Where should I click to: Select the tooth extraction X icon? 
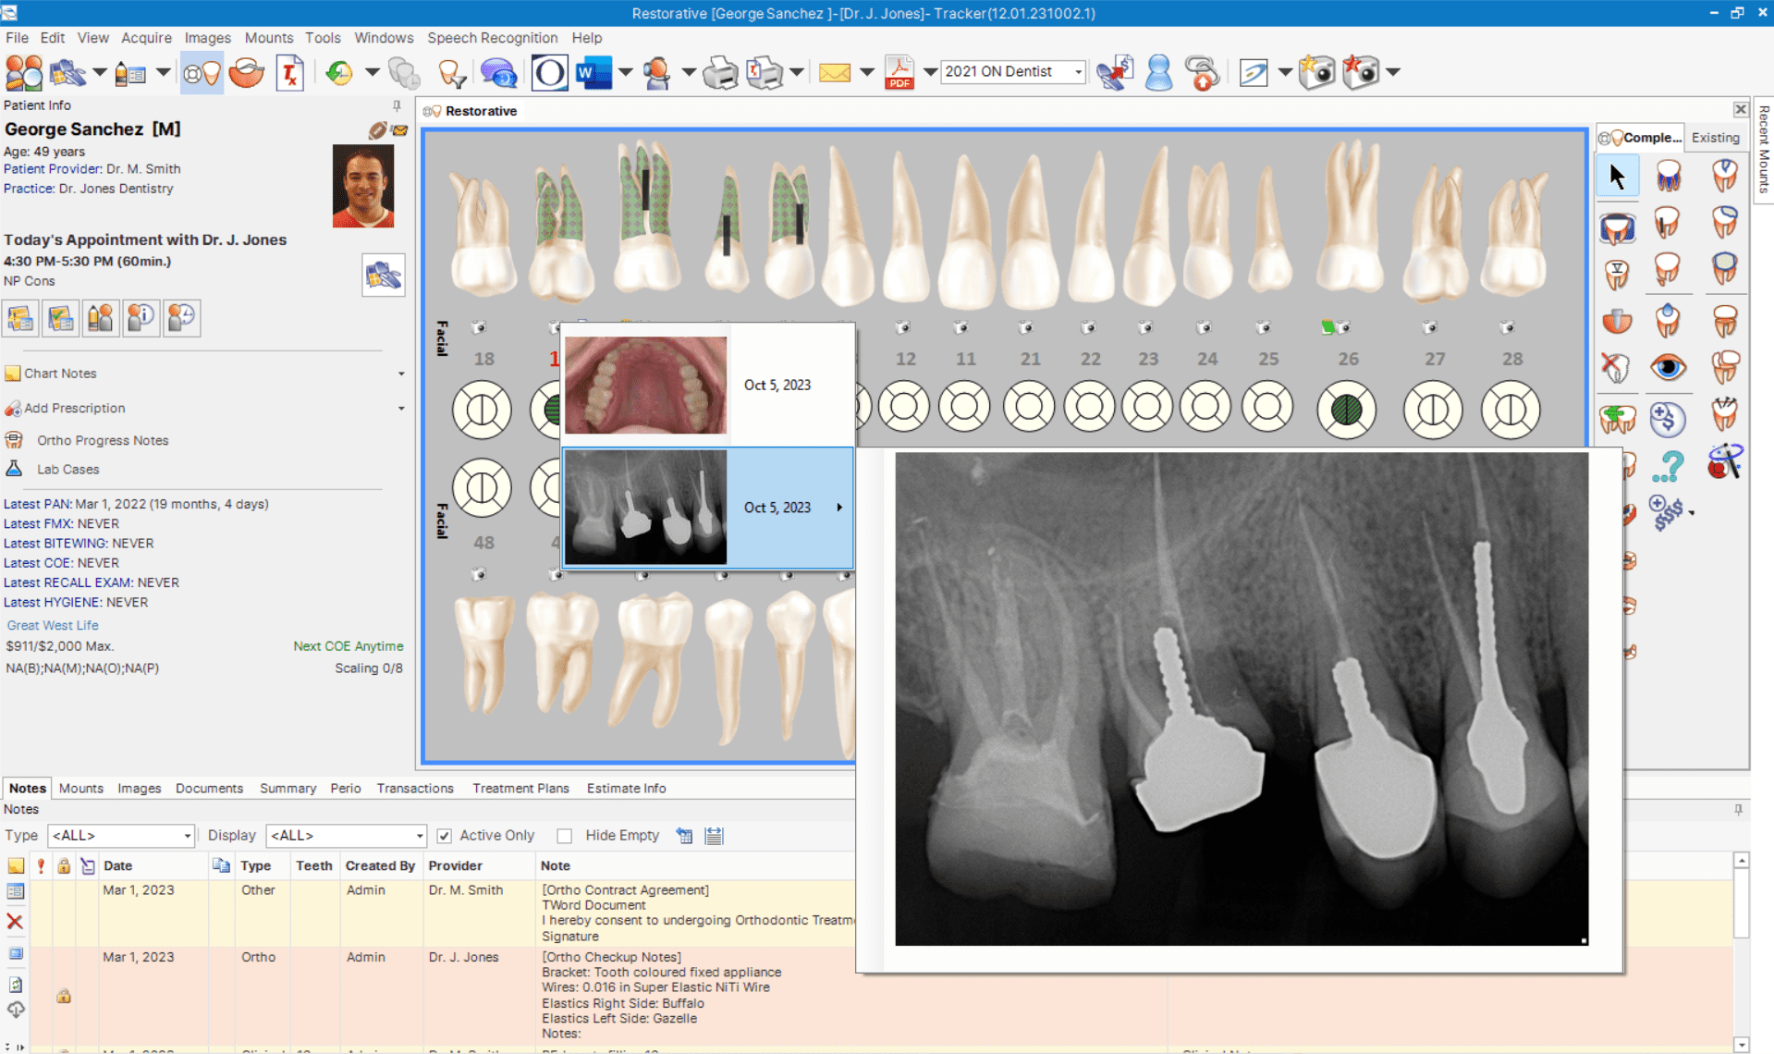coord(1616,367)
